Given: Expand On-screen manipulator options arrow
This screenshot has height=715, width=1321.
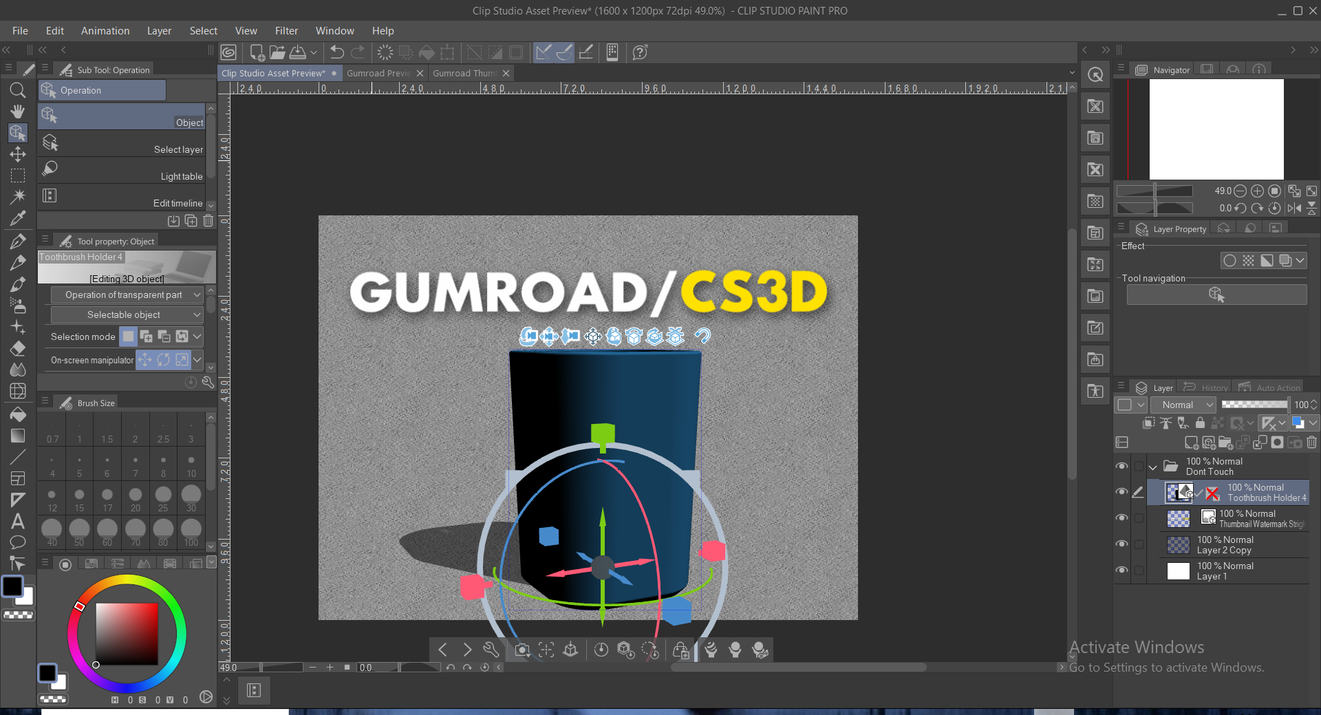Looking at the screenshot, I should pos(197,360).
